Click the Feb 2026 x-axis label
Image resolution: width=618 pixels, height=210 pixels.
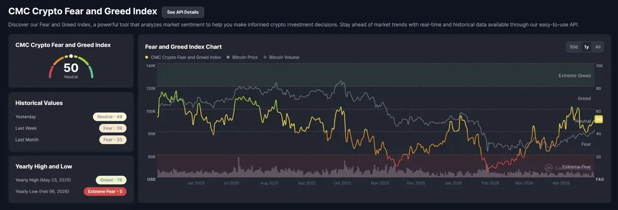[x=490, y=183]
